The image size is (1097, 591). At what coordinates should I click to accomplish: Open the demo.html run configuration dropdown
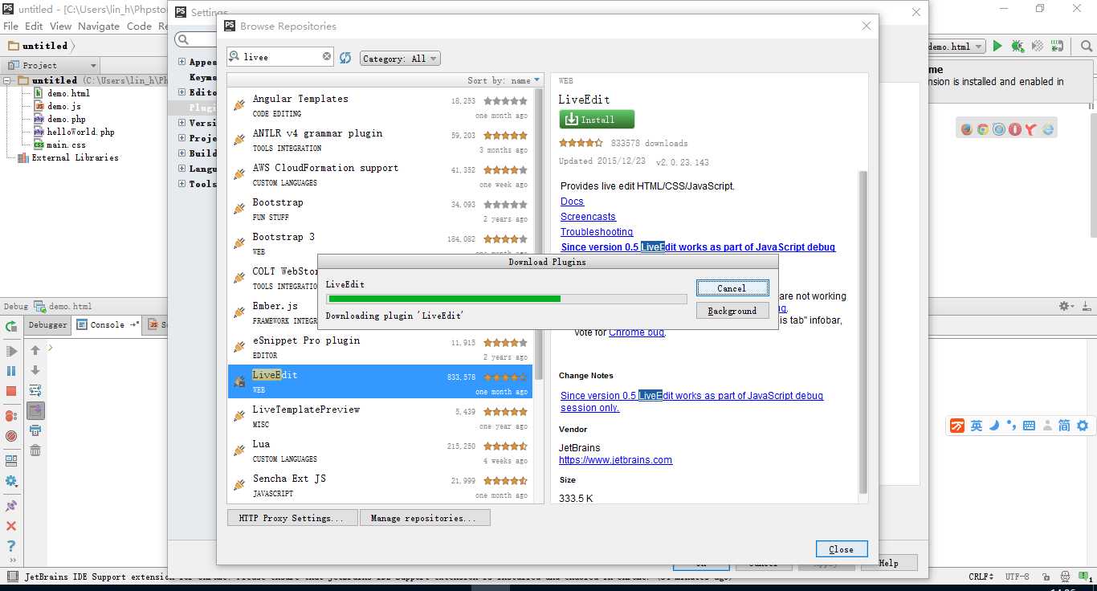tap(956, 47)
